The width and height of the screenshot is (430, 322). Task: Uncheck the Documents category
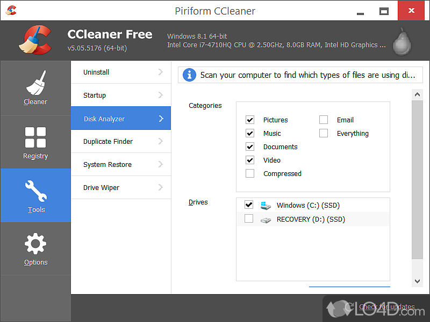click(250, 147)
